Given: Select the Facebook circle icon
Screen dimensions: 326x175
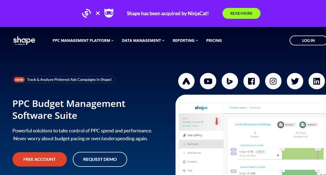Looking at the screenshot, I should click(x=251, y=81).
